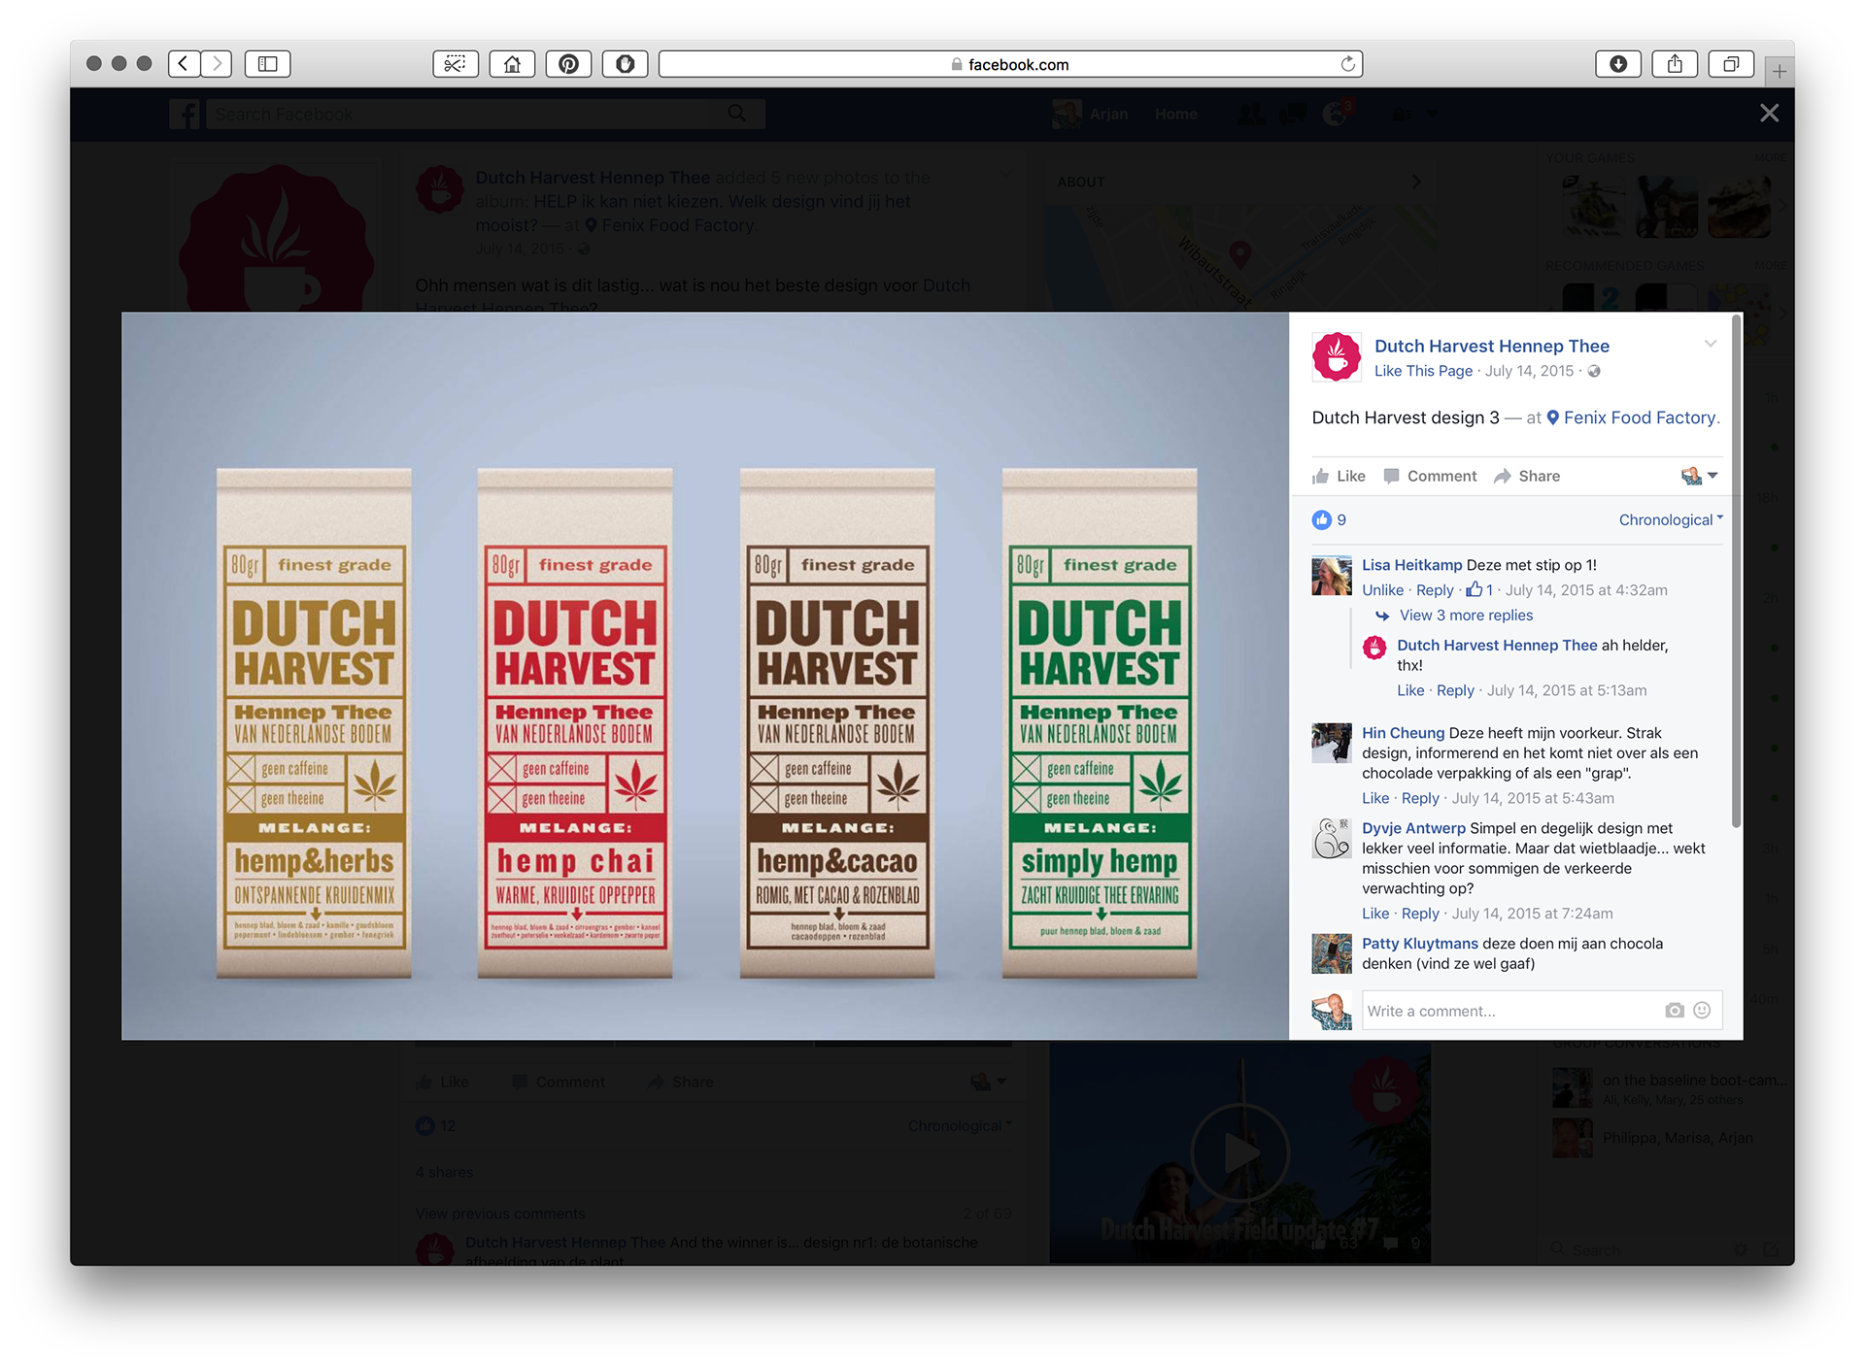This screenshot has width=1865, height=1366.
Task: Click Arjan profile in background navbar
Action: click(x=1091, y=115)
